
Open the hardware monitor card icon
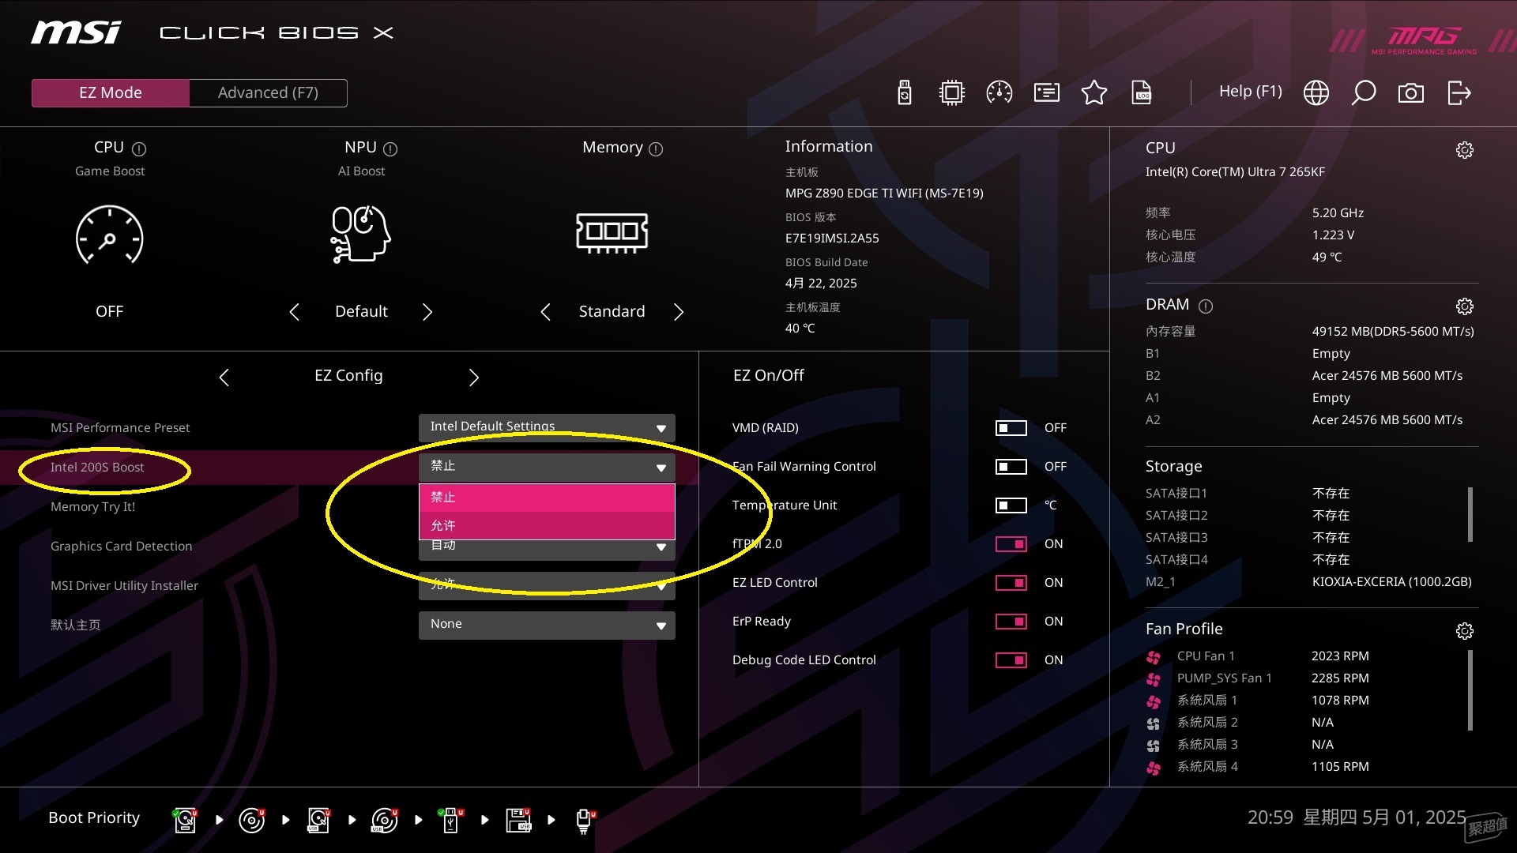point(1047,92)
